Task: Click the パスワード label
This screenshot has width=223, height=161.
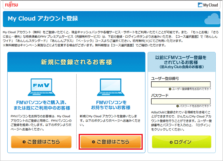Action: (160, 95)
